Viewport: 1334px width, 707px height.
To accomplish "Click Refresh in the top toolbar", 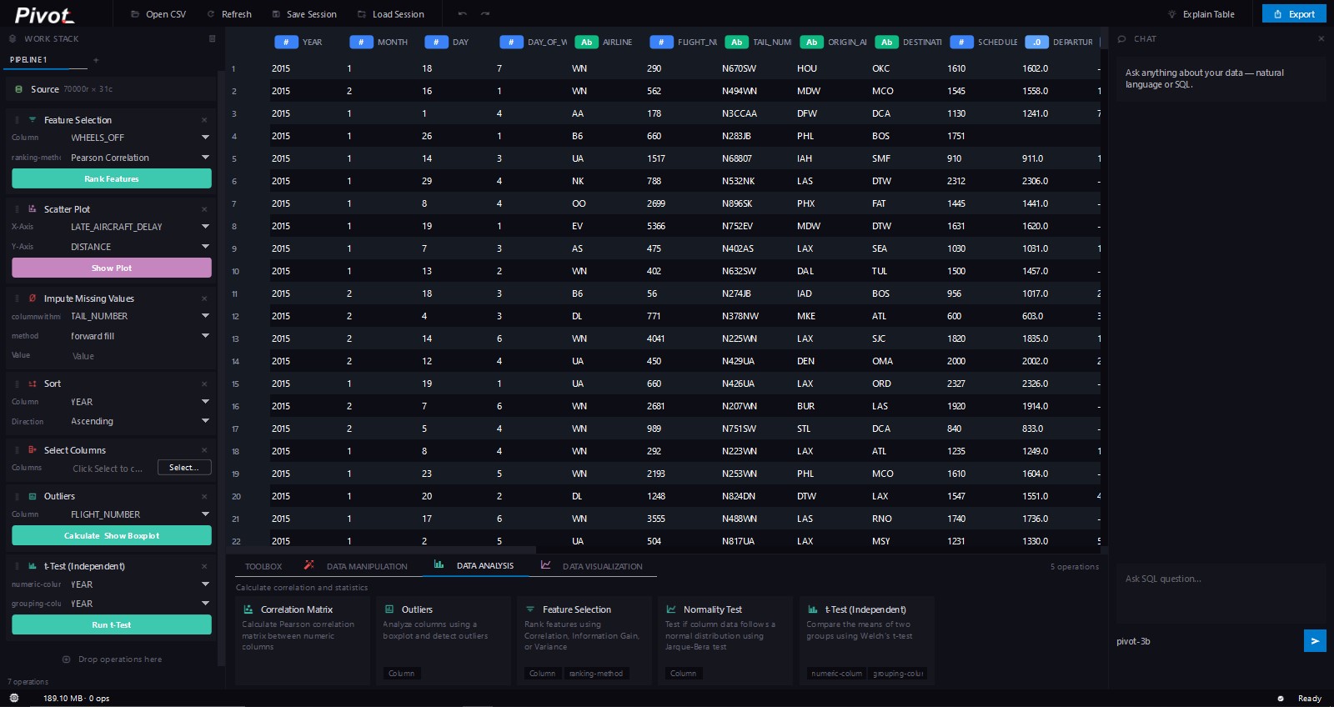I will point(229,14).
